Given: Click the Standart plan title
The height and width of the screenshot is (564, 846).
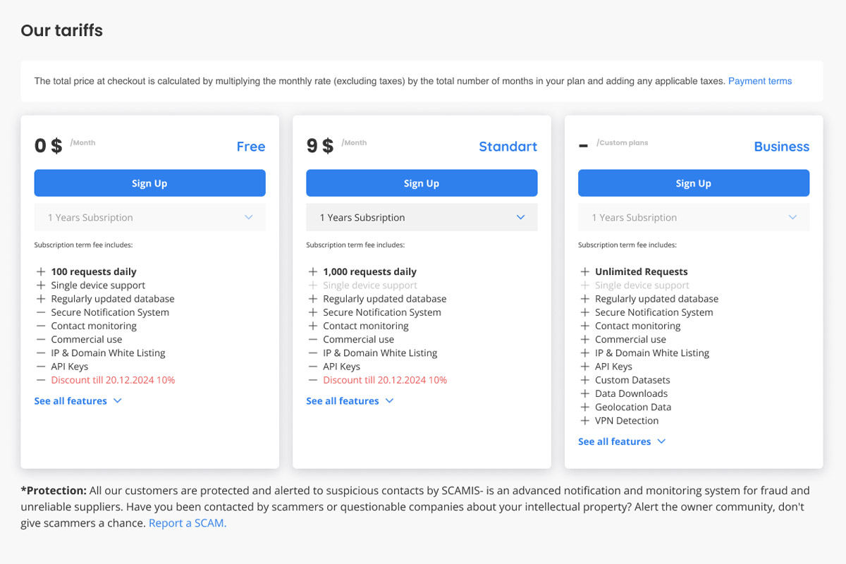Looking at the screenshot, I should [508, 147].
